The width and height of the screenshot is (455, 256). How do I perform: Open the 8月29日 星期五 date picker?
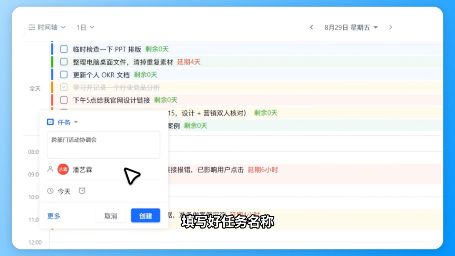(x=351, y=27)
